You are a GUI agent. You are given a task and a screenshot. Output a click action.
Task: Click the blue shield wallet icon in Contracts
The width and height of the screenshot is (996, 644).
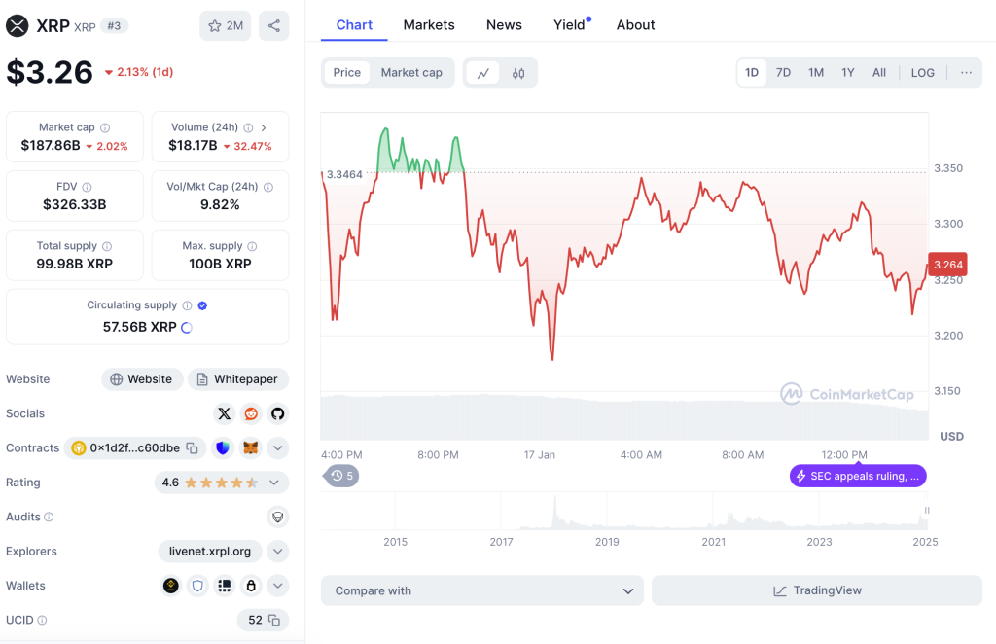coord(223,447)
